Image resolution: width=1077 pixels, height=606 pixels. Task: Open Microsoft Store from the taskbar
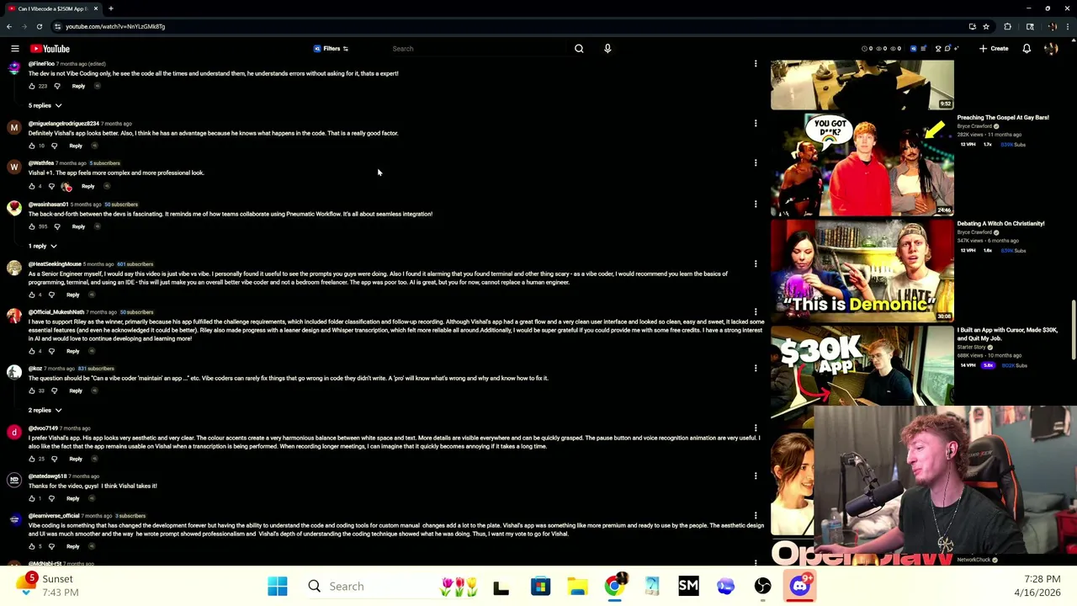(540, 586)
